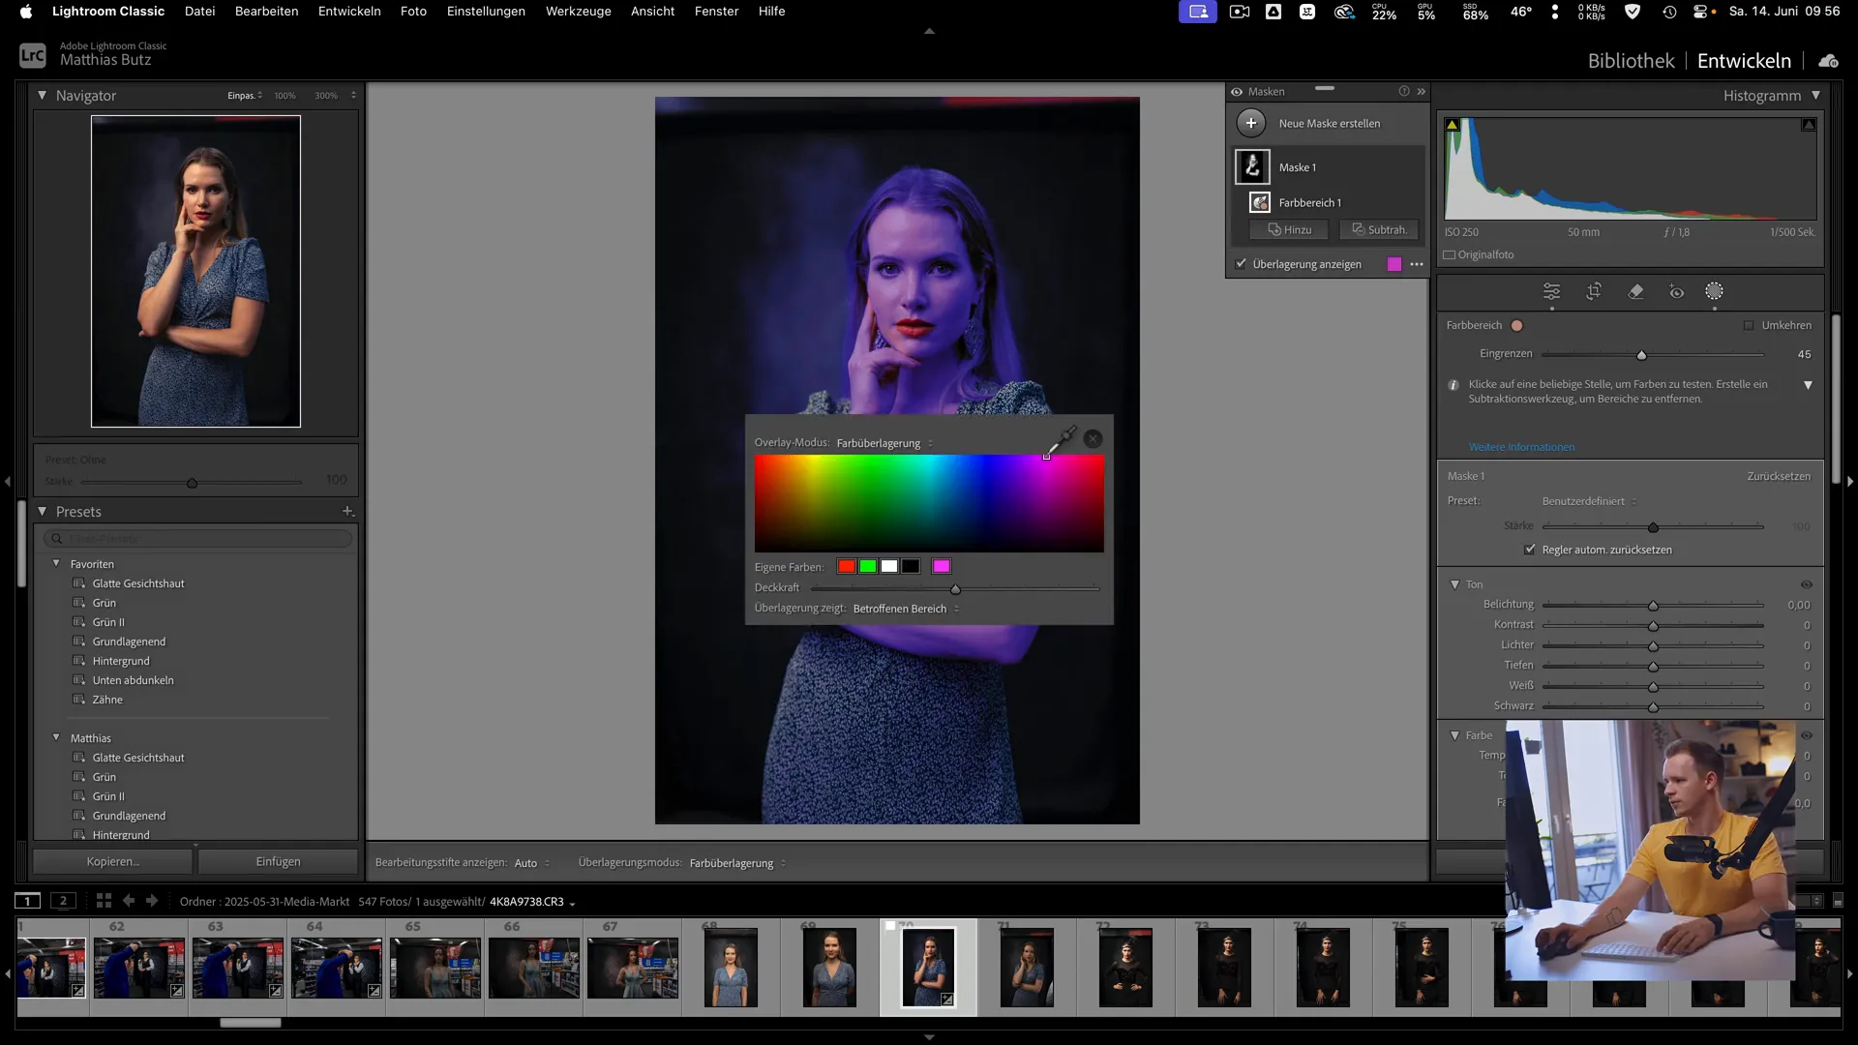Uncheck Regler autom. zurücksetzen
The height and width of the screenshot is (1045, 1858).
(x=1530, y=550)
